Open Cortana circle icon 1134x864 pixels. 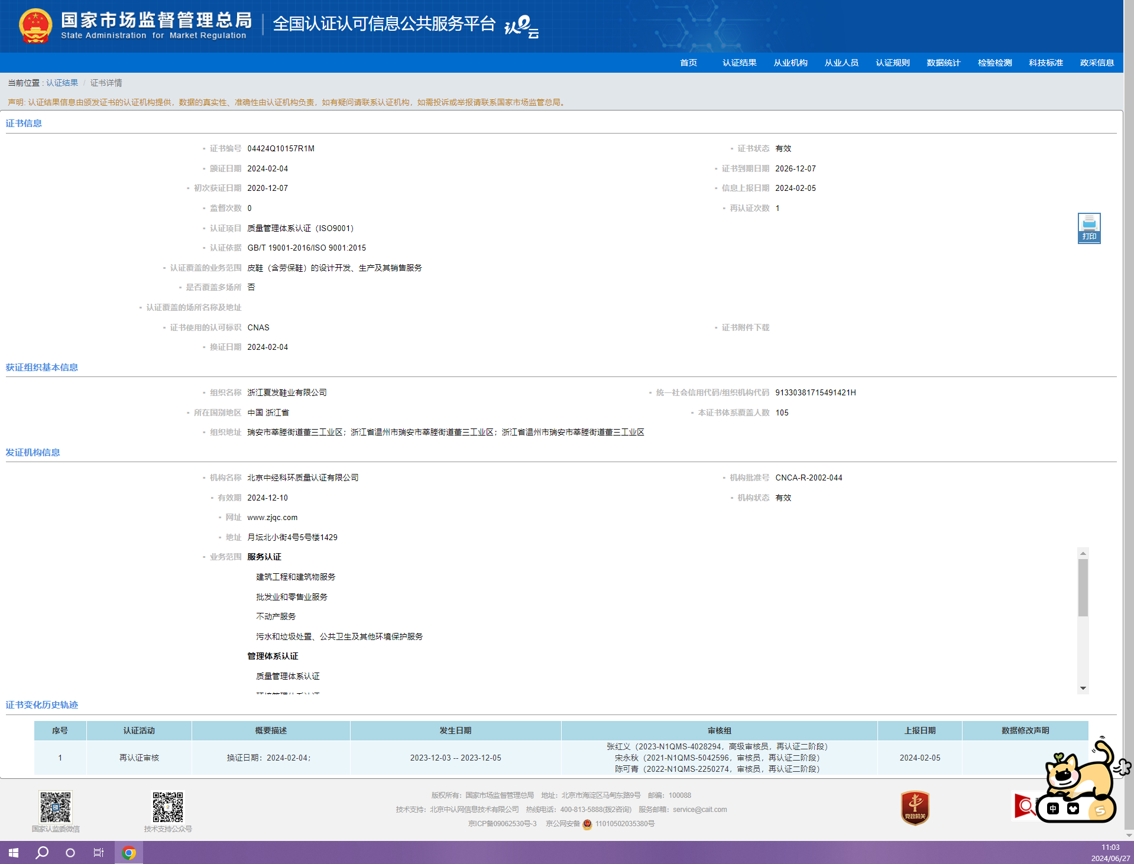pos(70,853)
